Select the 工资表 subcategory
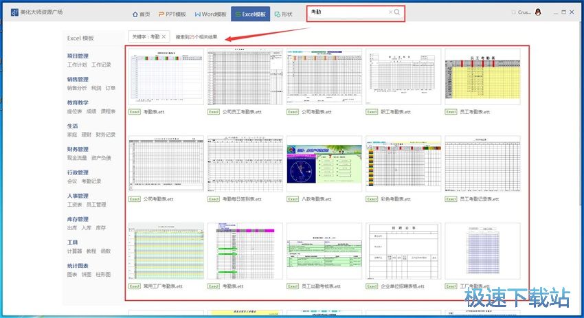 point(74,205)
